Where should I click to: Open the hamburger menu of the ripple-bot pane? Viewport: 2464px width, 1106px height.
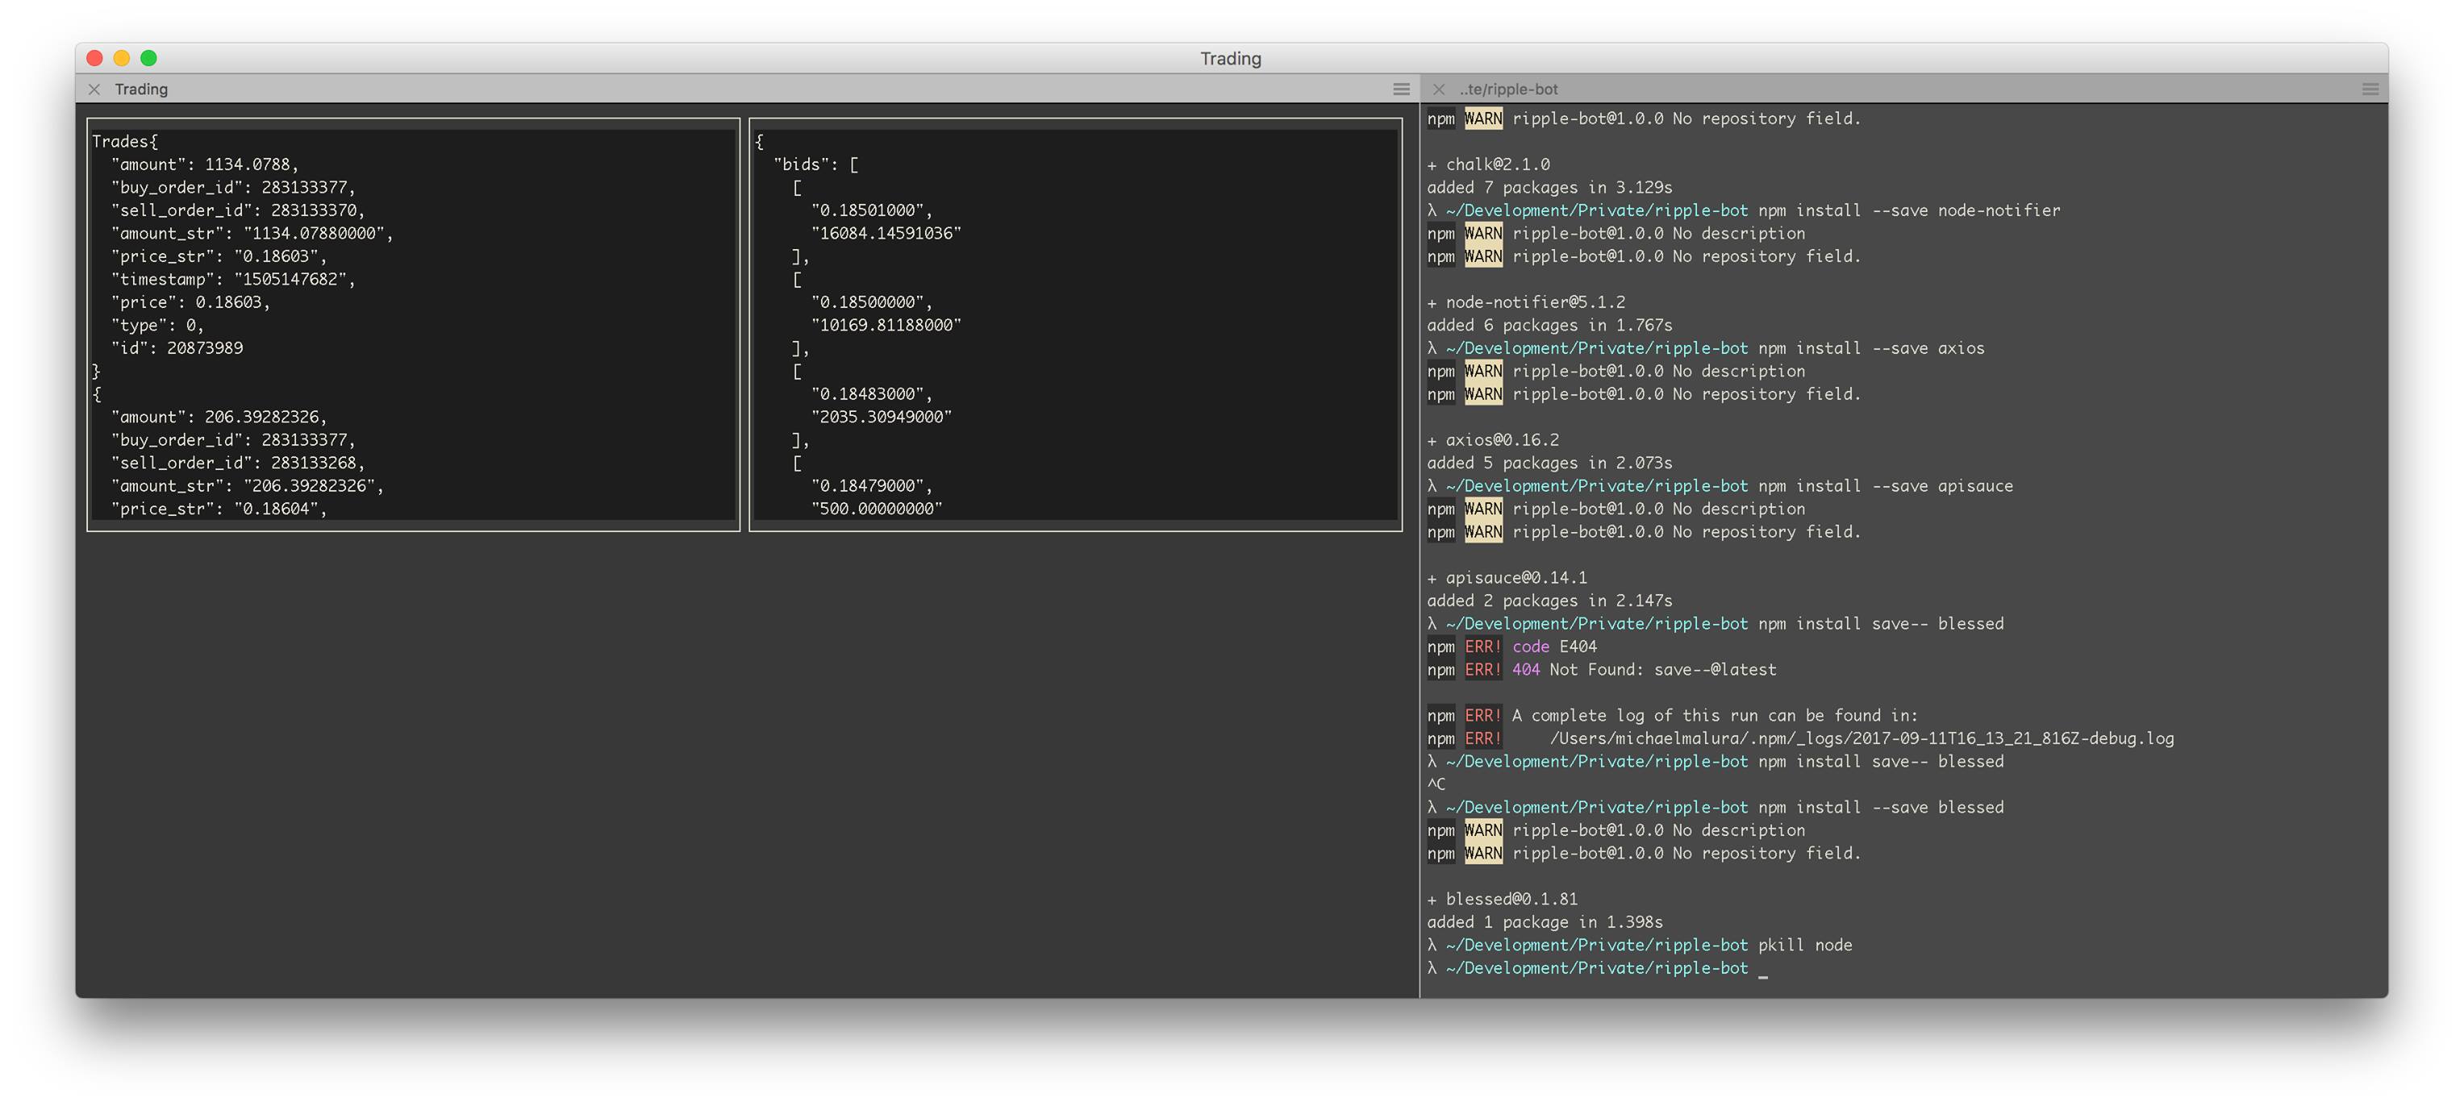pyautogui.click(x=2370, y=89)
